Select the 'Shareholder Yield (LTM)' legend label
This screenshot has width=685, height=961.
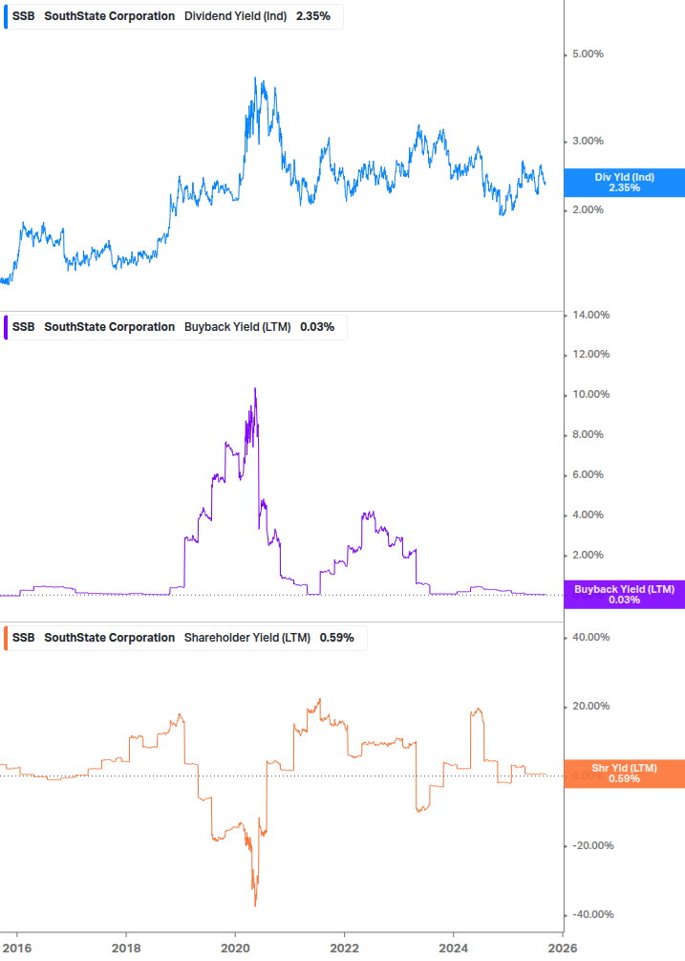pos(246,637)
